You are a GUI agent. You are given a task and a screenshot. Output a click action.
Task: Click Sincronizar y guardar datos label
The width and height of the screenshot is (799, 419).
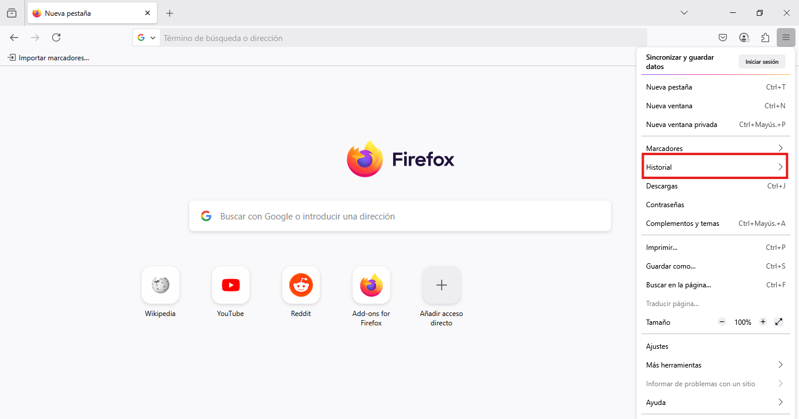(x=680, y=62)
